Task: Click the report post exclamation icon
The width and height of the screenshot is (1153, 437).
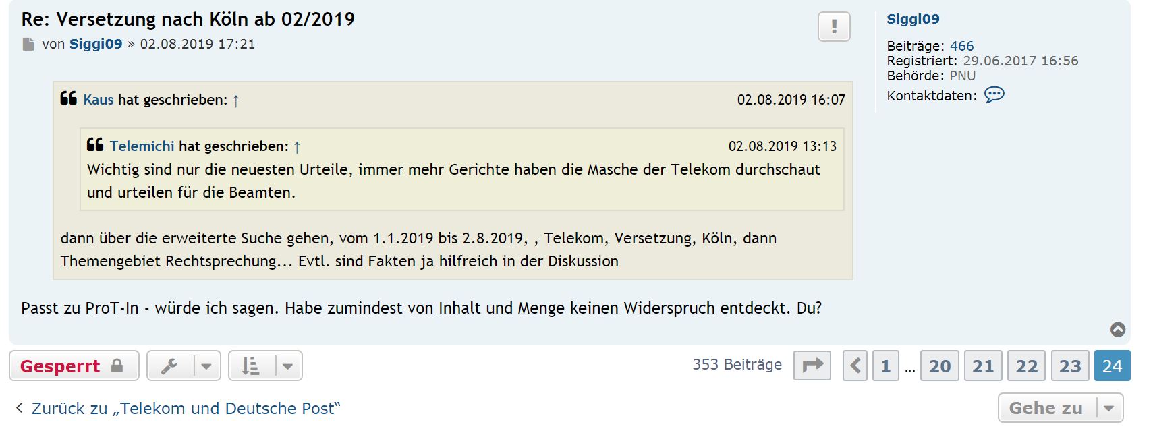Action: (834, 27)
